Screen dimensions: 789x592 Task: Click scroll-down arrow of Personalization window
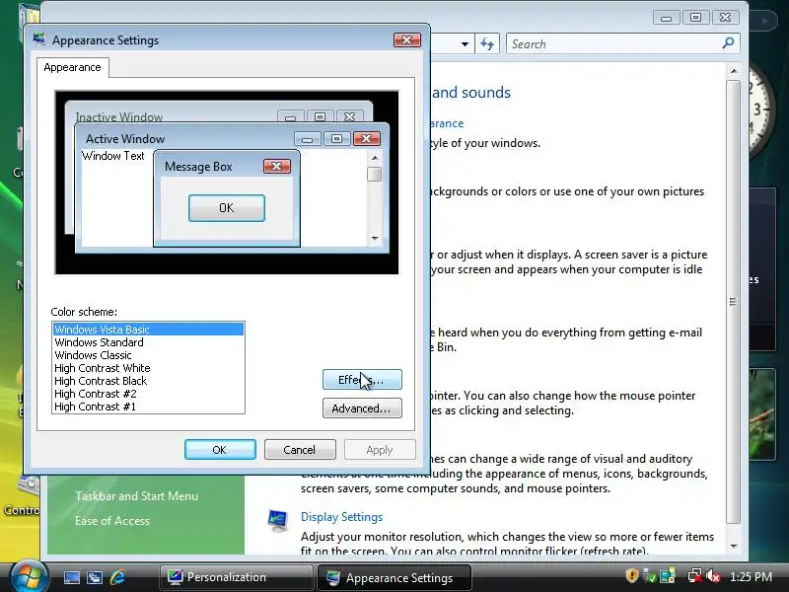[734, 547]
